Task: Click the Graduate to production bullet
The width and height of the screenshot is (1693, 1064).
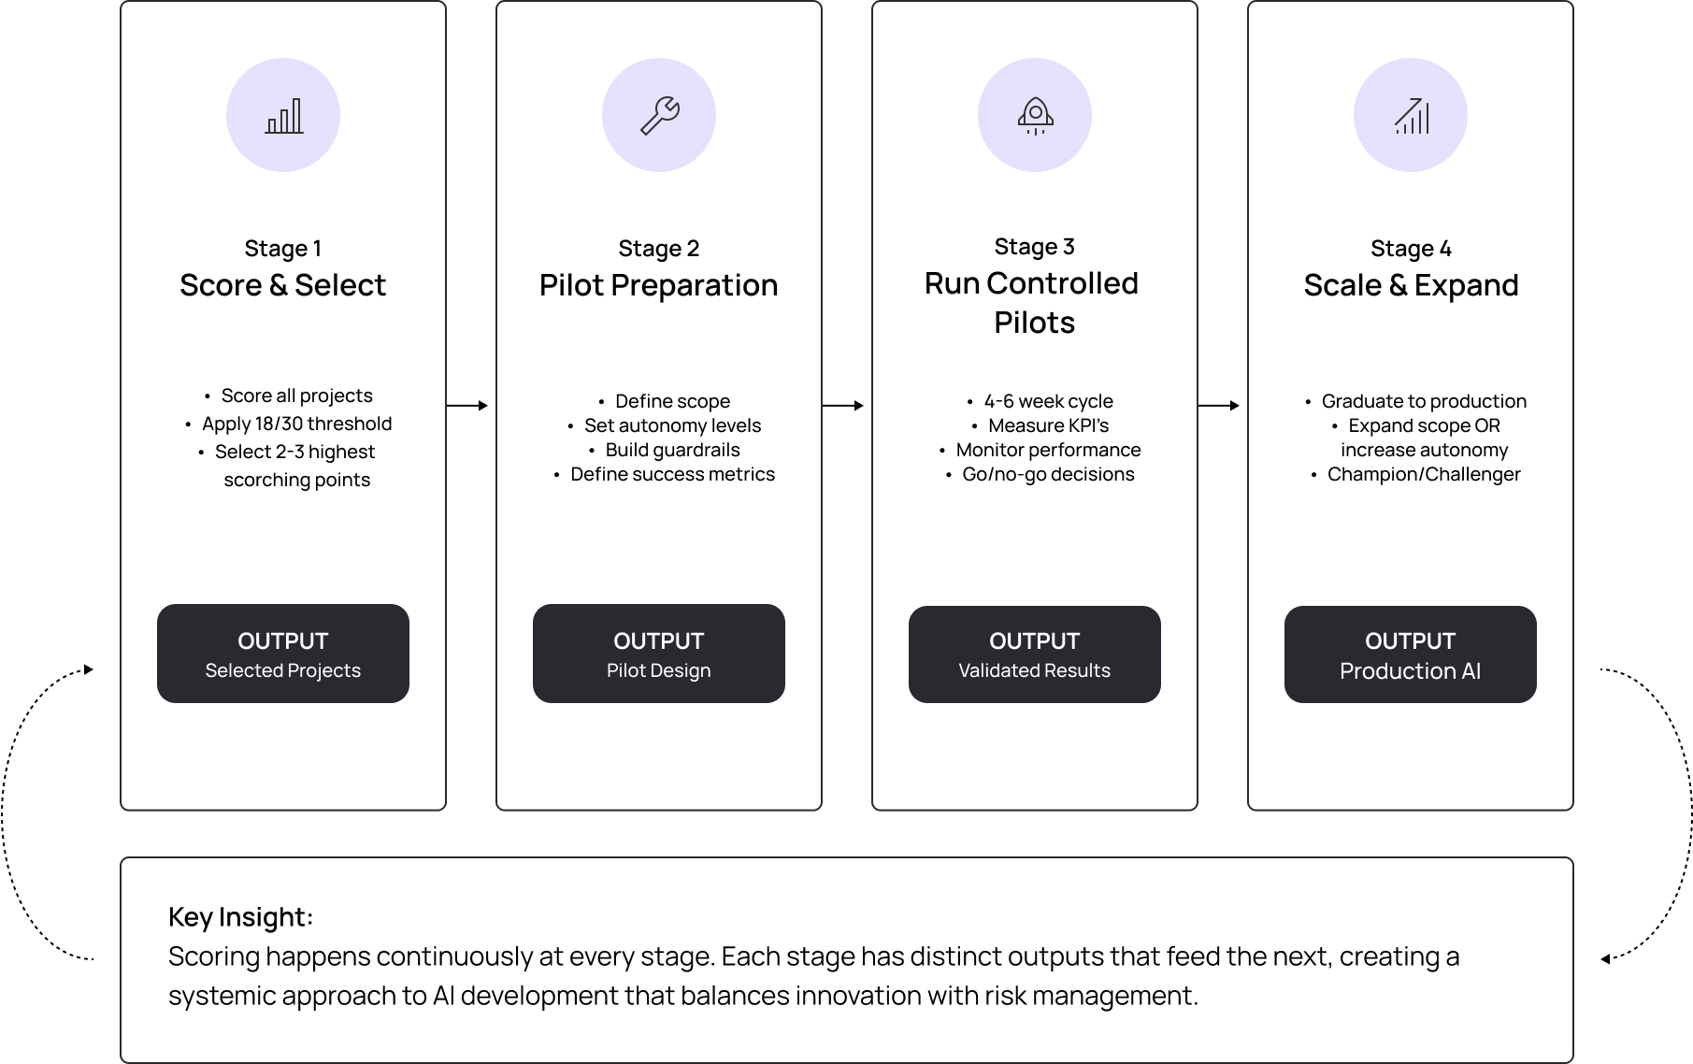Action: [1423, 401]
